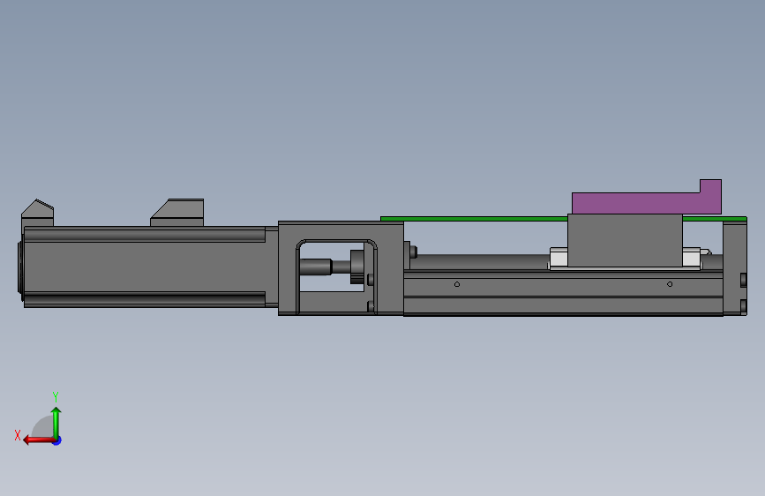
Task: Click the blue Z axis dot on triad
Action: (x=57, y=440)
